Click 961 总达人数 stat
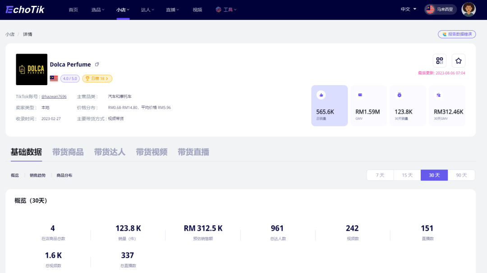Image resolution: width=487 pixels, height=273 pixels. coord(277,232)
